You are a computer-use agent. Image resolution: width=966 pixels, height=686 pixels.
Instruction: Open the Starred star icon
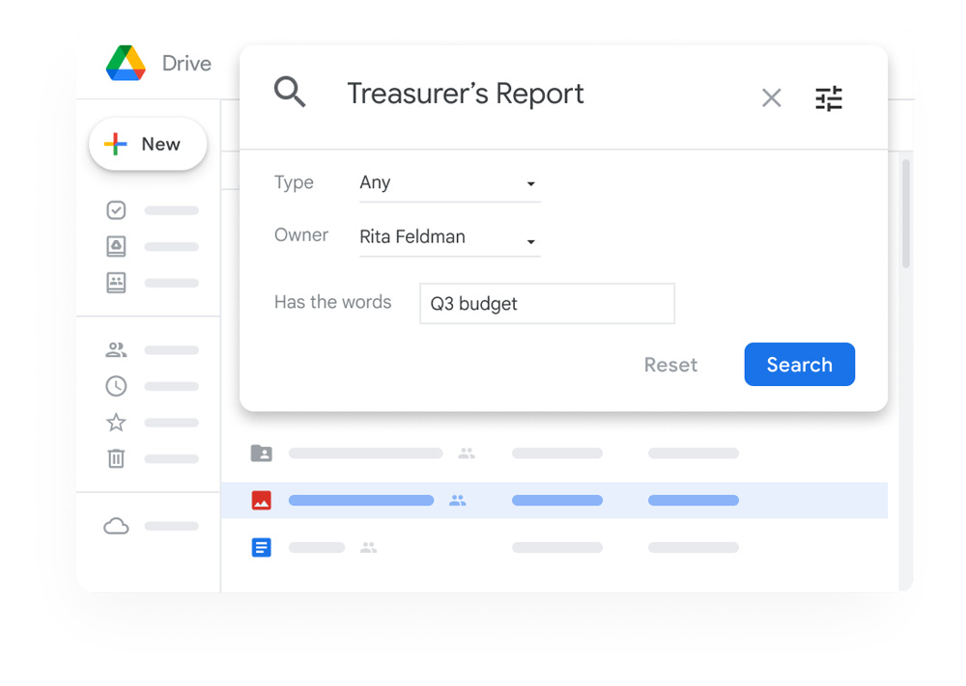tap(116, 423)
